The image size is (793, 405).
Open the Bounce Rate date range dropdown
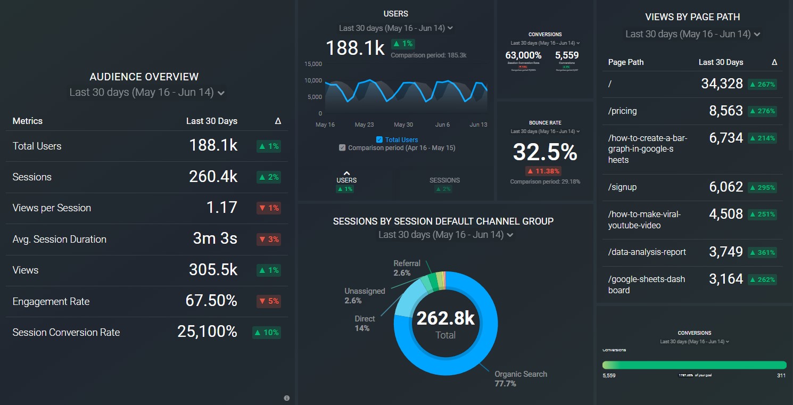pos(545,131)
